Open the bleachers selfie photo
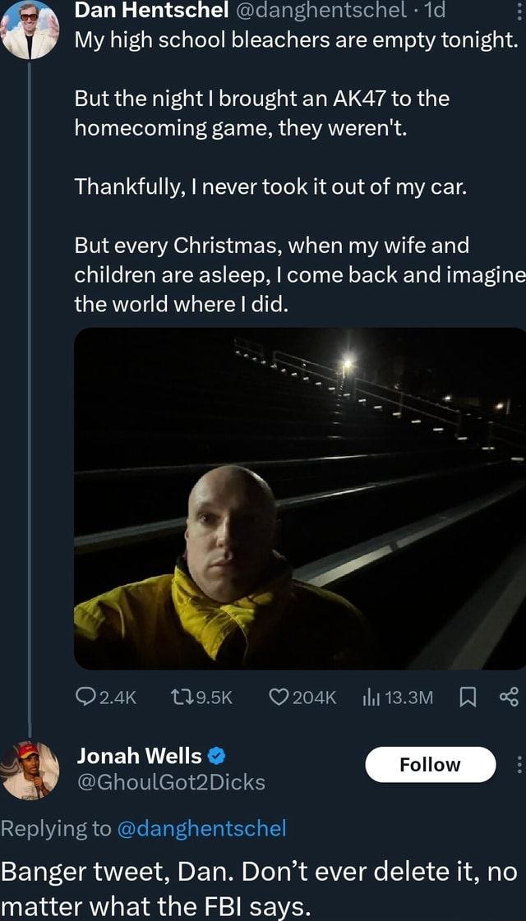This screenshot has height=921, width=526. pos(299,499)
